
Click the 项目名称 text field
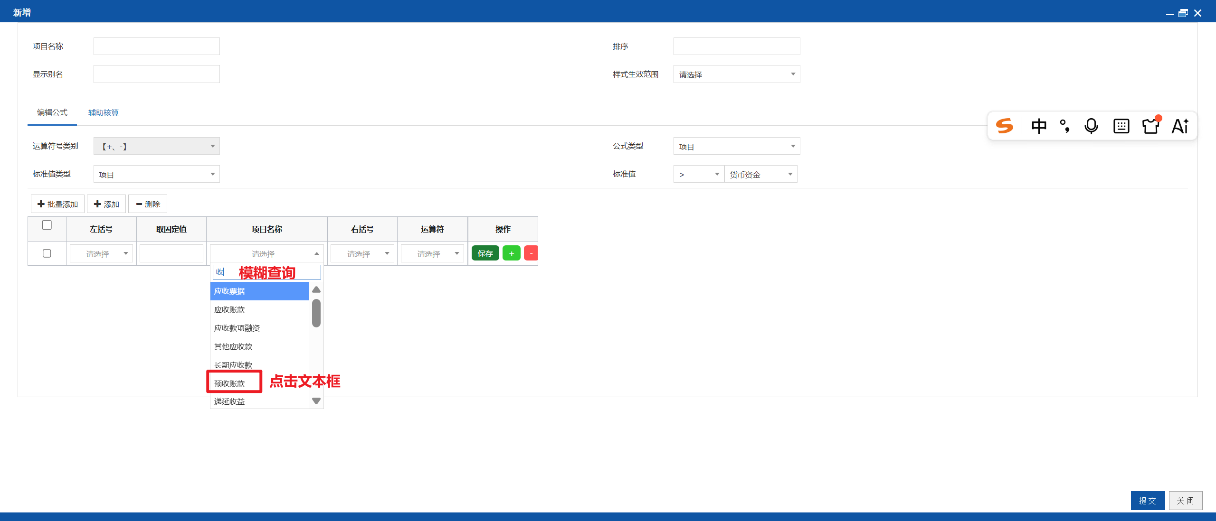click(x=157, y=47)
